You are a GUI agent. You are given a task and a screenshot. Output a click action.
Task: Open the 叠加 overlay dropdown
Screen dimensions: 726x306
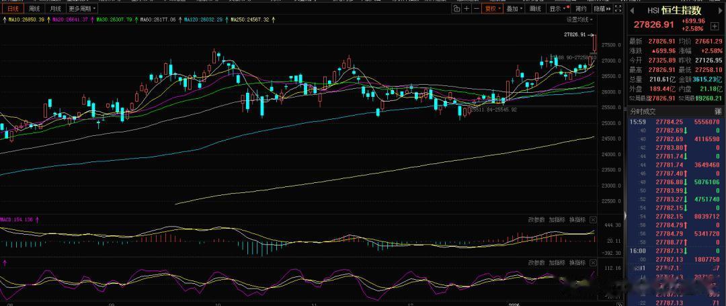(x=514, y=8)
